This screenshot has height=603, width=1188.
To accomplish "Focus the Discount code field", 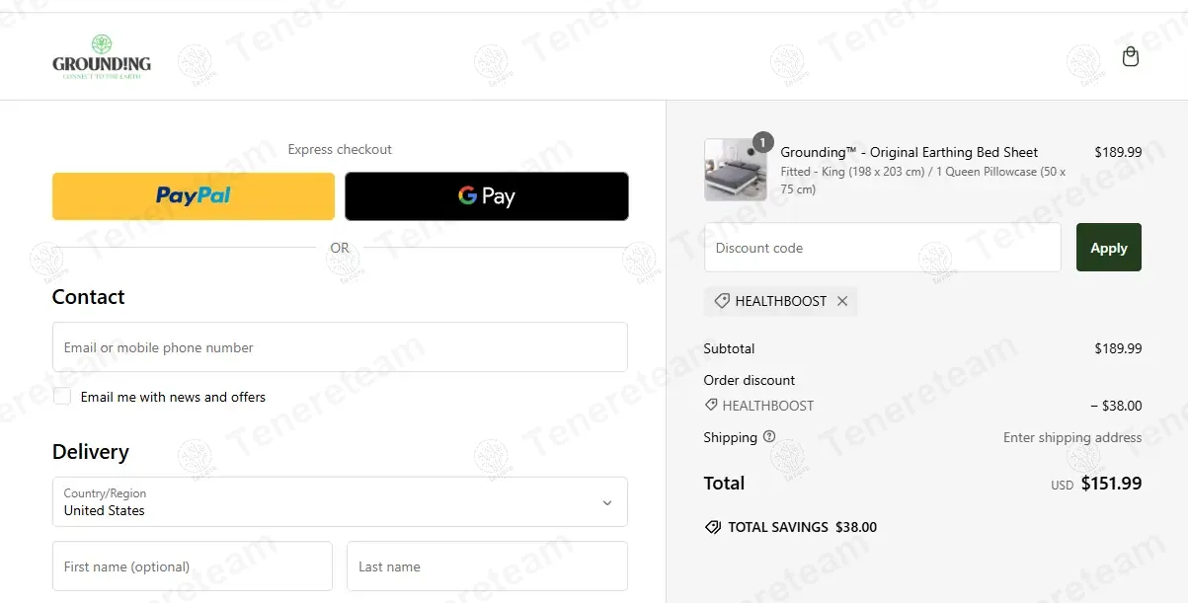I will 882,248.
